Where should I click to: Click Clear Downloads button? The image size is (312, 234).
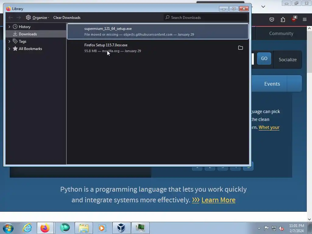(x=67, y=17)
